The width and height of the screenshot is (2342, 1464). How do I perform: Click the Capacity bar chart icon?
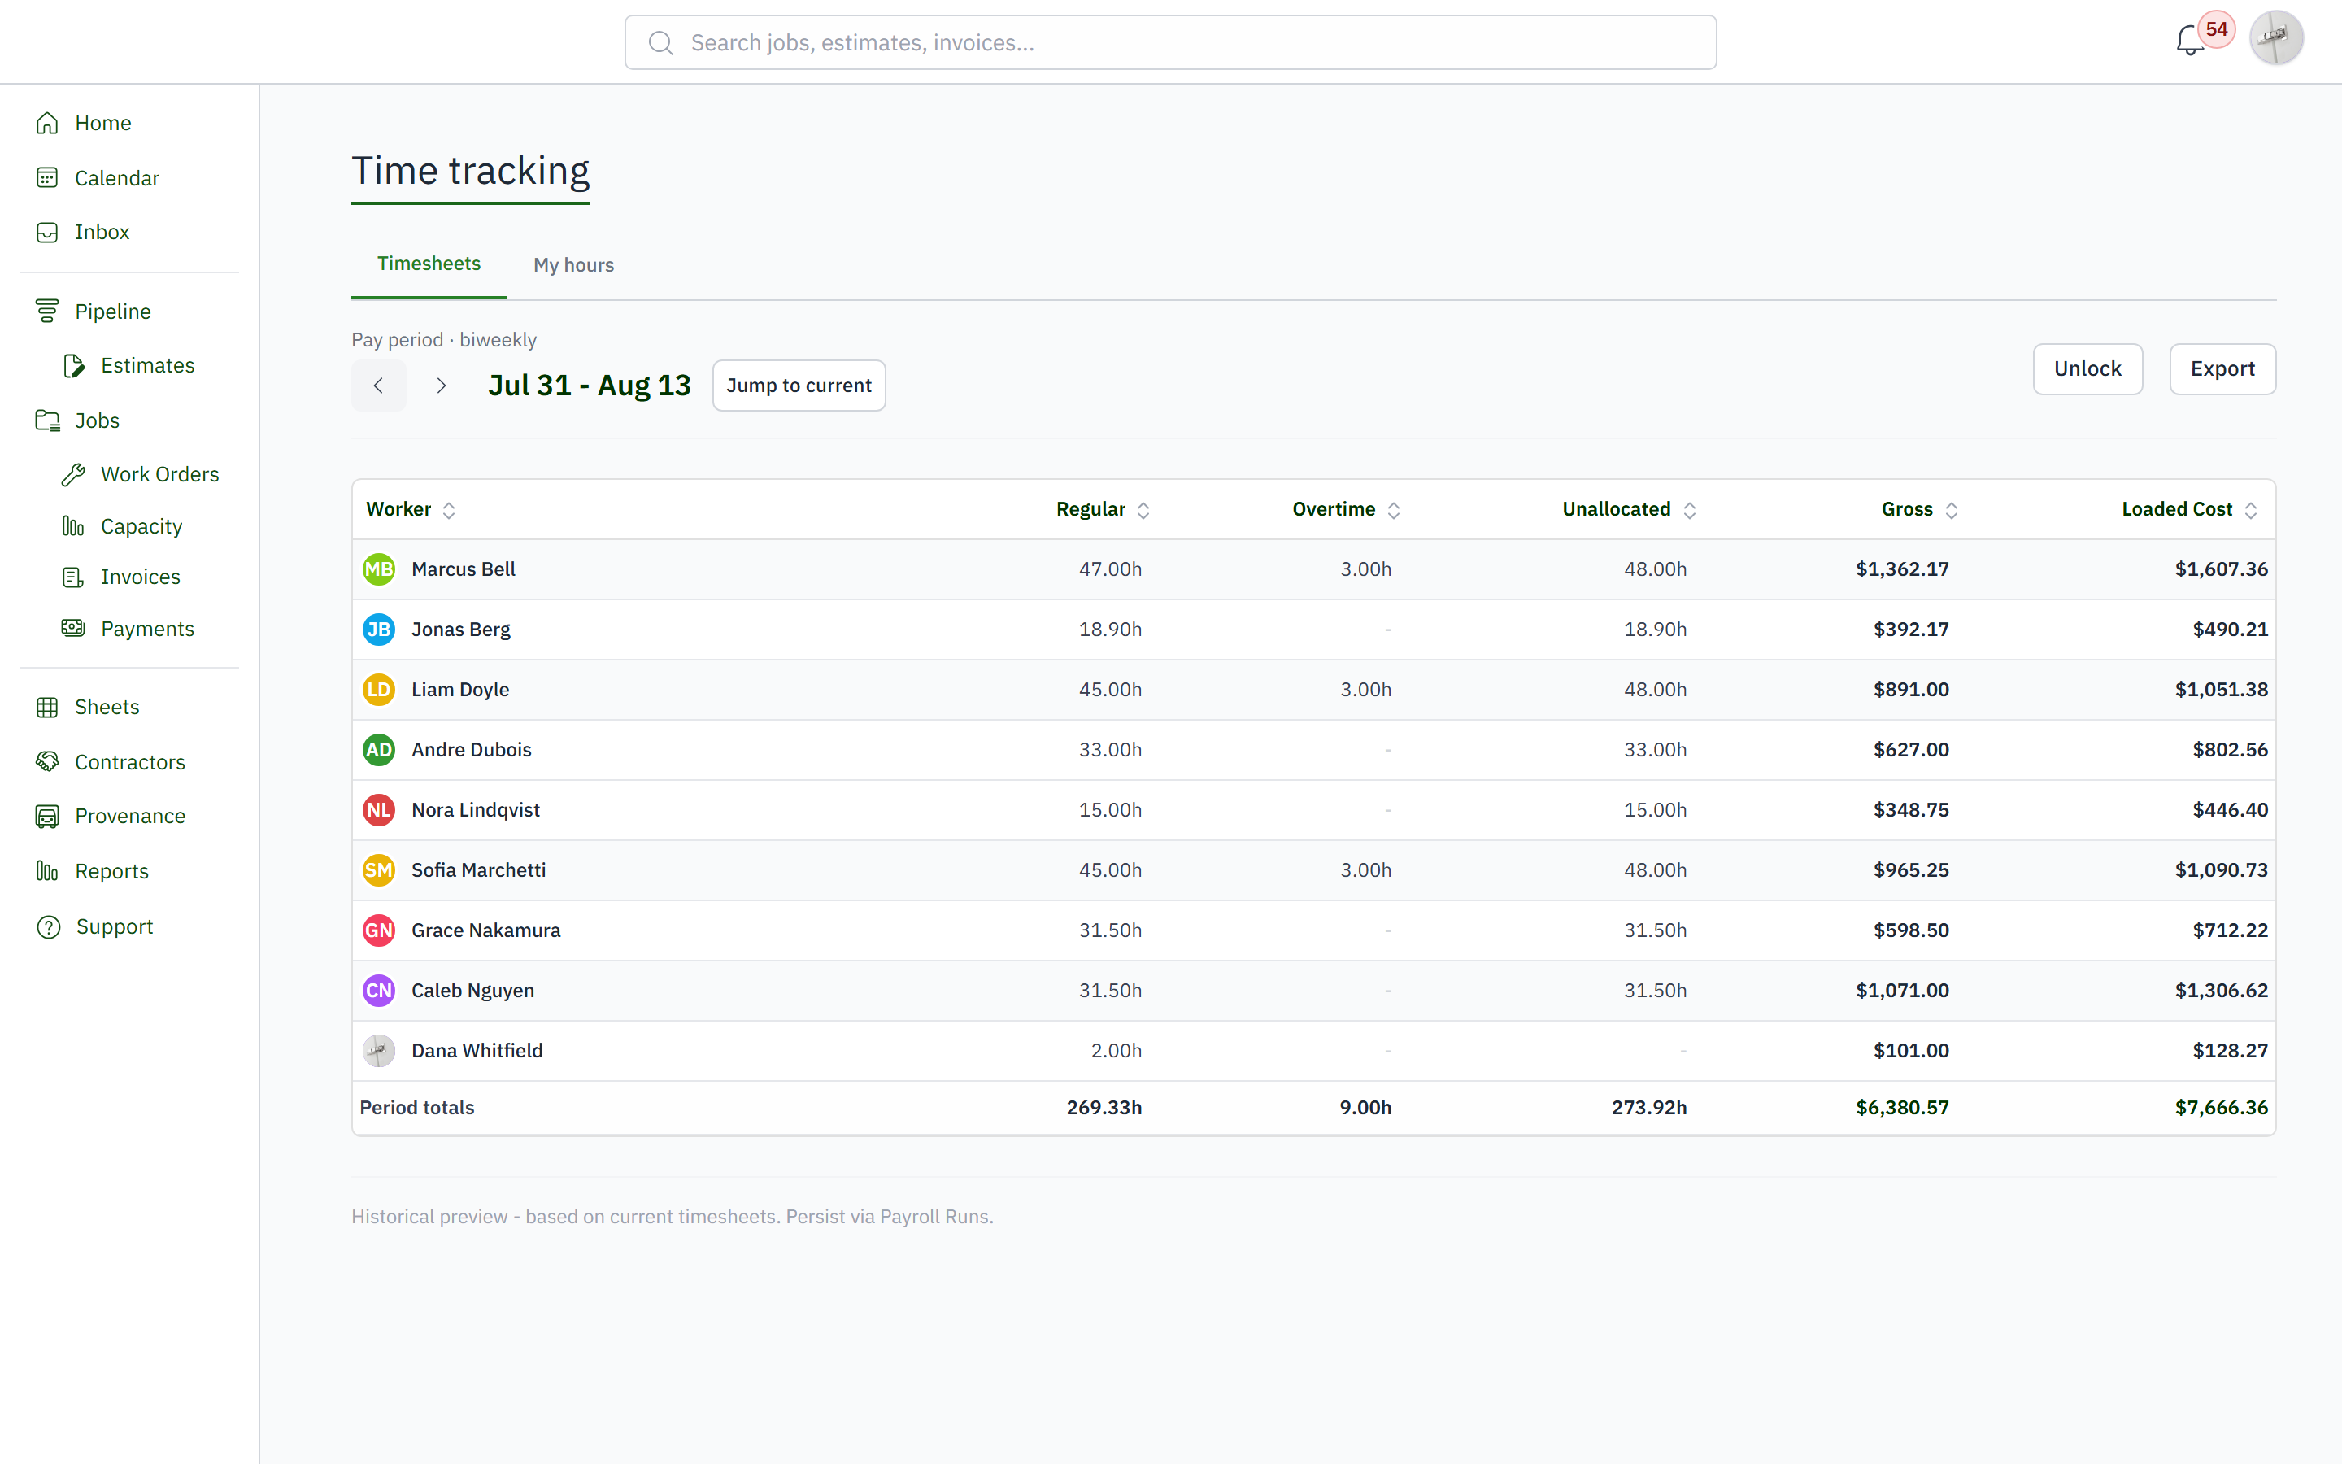pyautogui.click(x=73, y=527)
